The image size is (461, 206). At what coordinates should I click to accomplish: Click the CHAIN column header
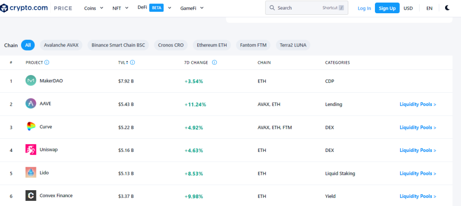[264, 62]
